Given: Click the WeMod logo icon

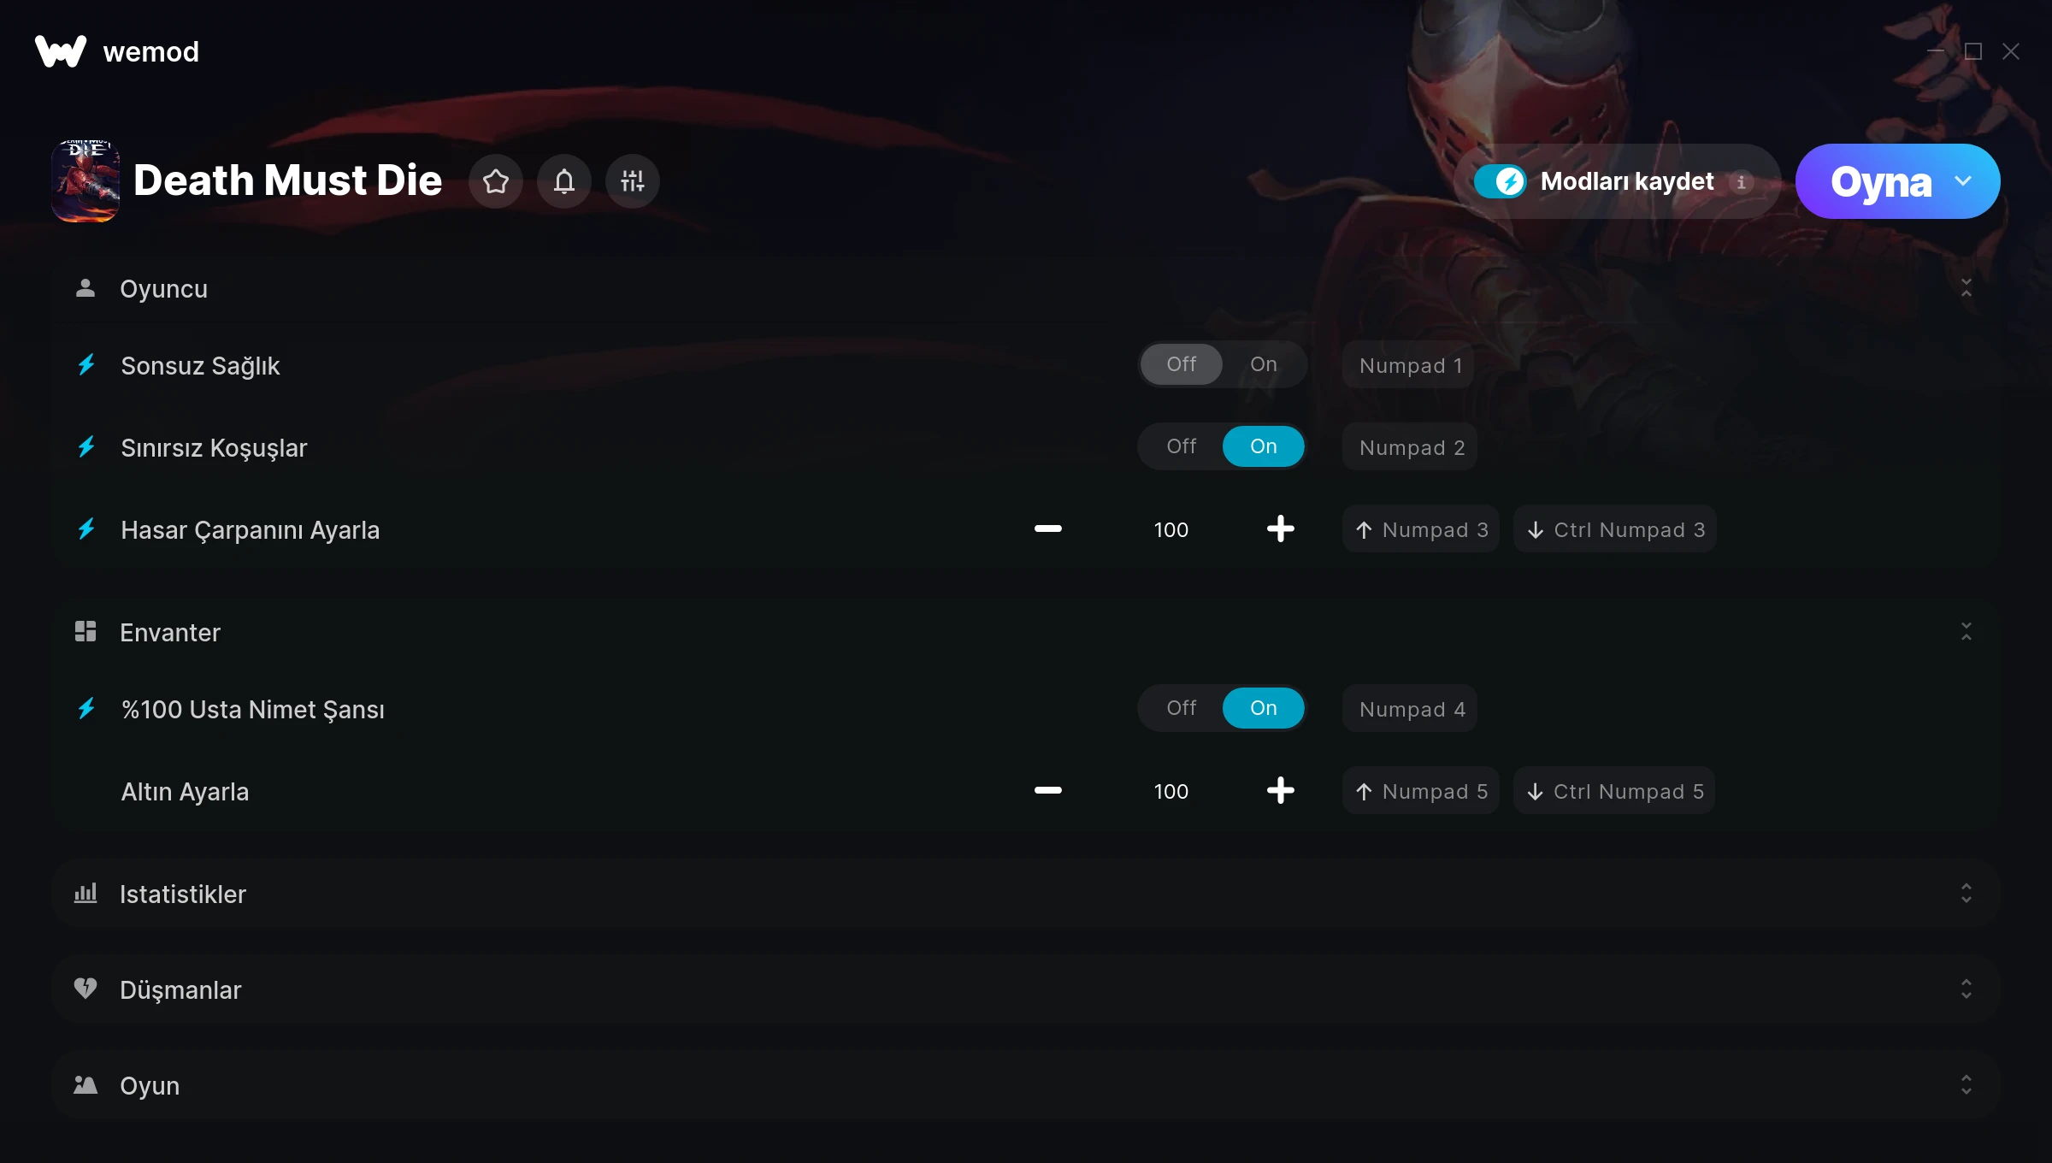Looking at the screenshot, I should pos(61,51).
